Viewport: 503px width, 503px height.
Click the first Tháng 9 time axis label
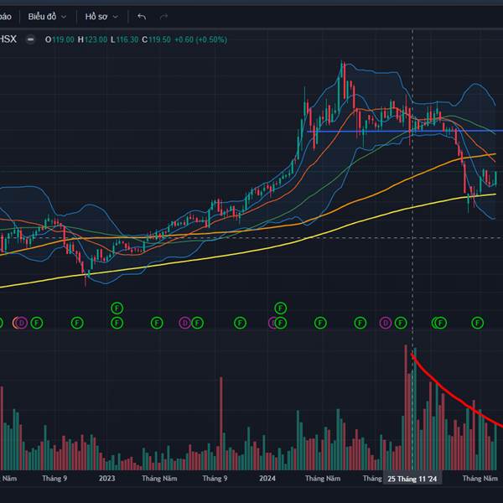[54, 479]
